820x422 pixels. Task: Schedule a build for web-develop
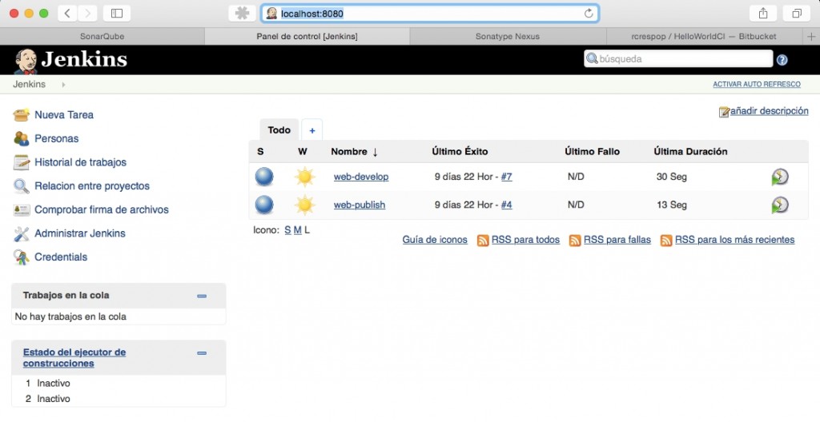(780, 177)
